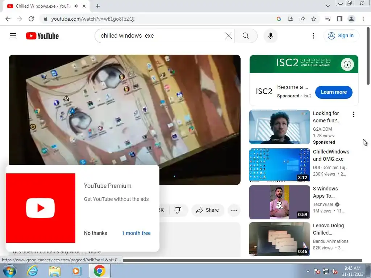Viewport: 371px width, 278px height.
Task: Run the search with the magnifier button
Action: pos(246,36)
